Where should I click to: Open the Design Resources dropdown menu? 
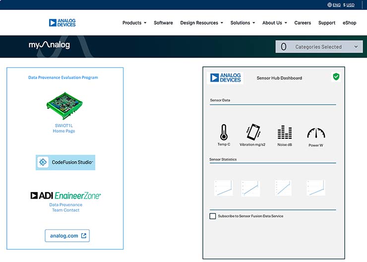(x=201, y=23)
